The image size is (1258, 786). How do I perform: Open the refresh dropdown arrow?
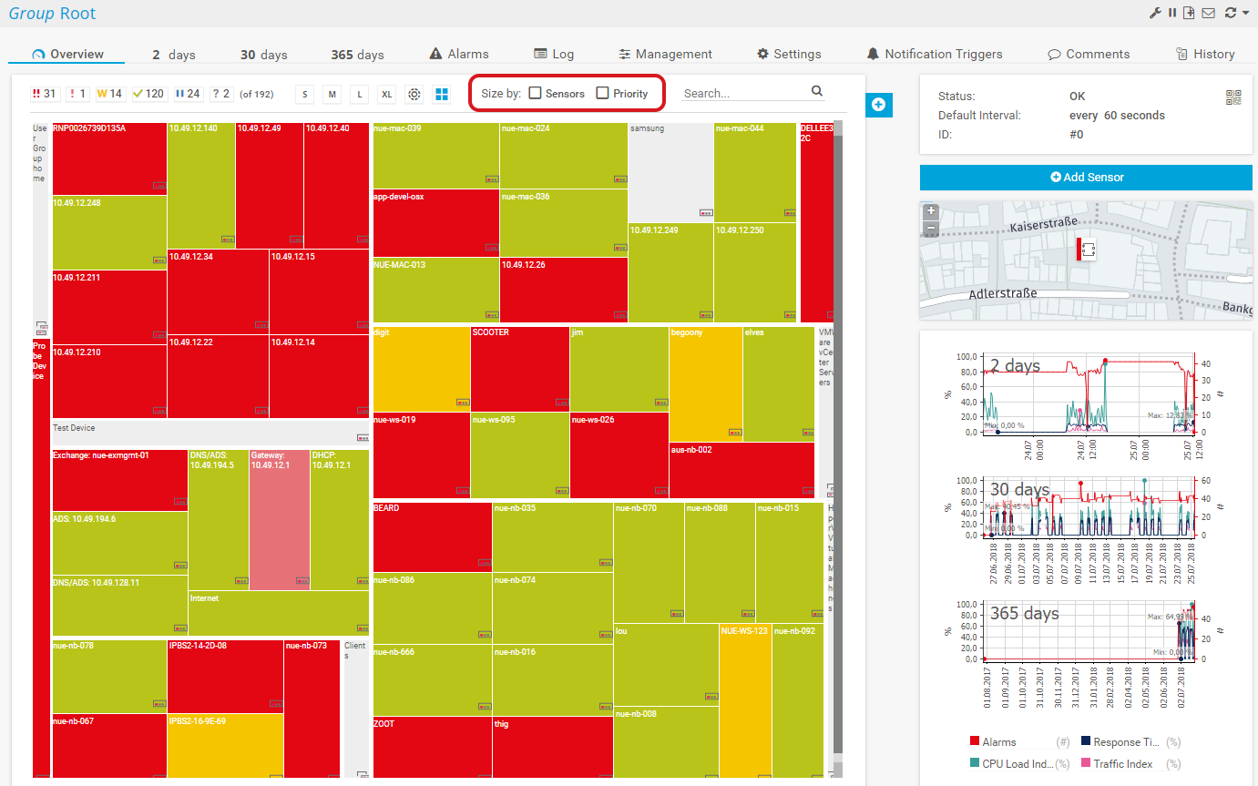tap(1245, 13)
